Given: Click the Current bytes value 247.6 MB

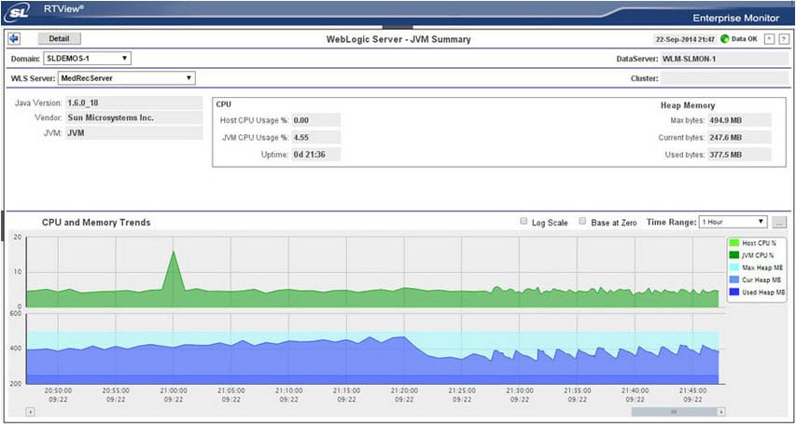Looking at the screenshot, I should pyautogui.click(x=739, y=137).
